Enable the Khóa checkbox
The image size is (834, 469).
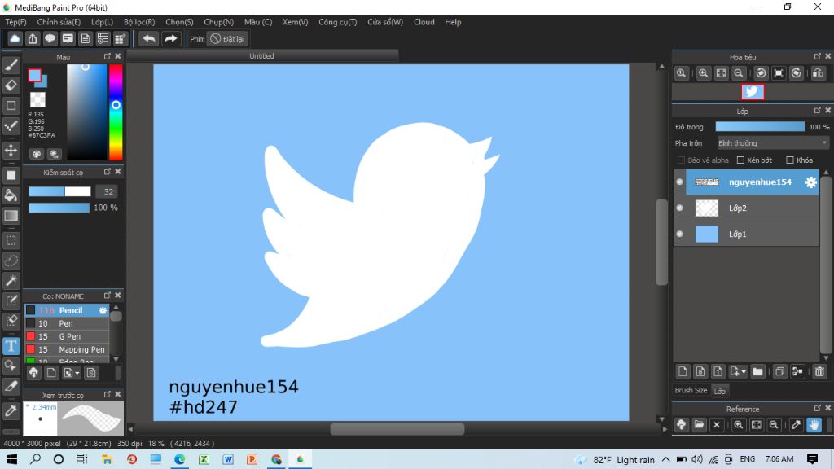[x=790, y=160]
